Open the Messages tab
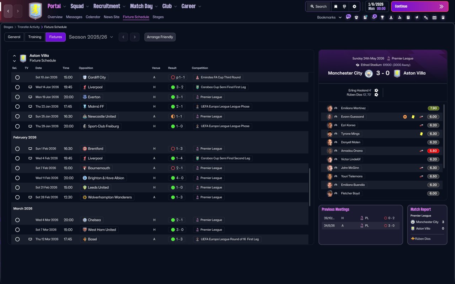Image resolution: width=455 pixels, height=284 pixels. coord(74,17)
